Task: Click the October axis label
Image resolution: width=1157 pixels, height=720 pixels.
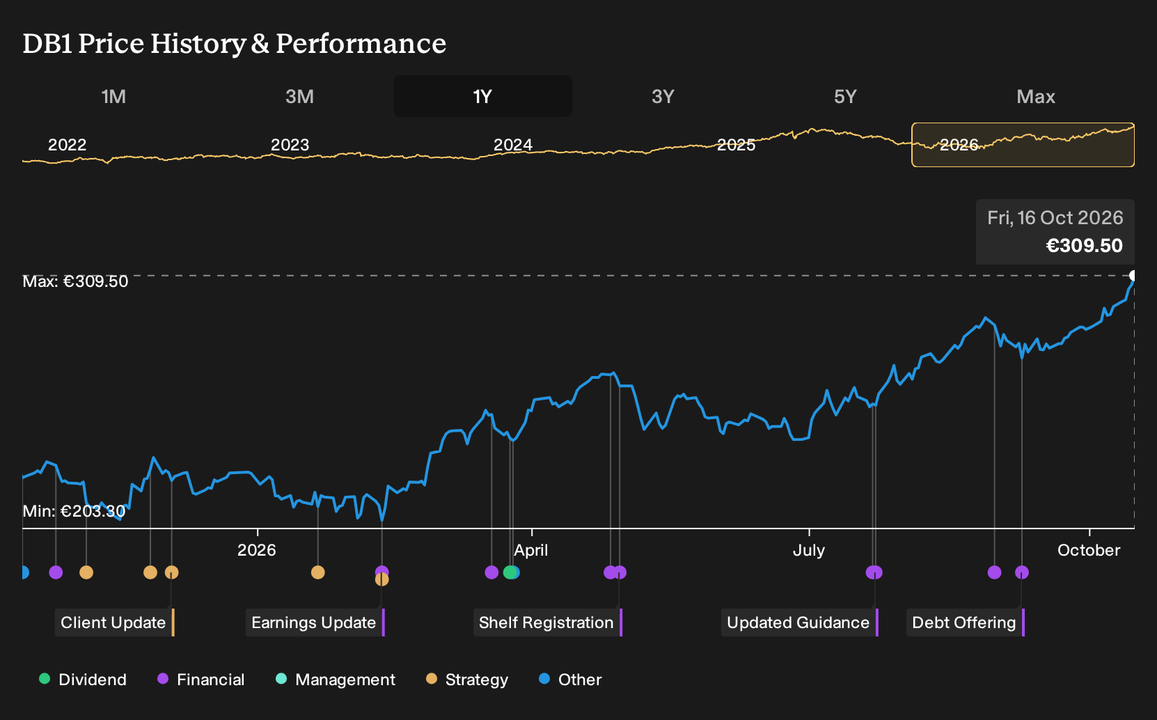Action: pos(1089,550)
